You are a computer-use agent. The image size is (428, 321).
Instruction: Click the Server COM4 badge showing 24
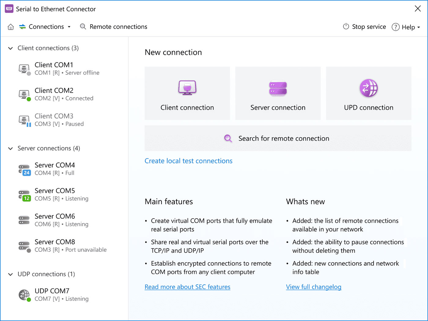click(x=26, y=173)
